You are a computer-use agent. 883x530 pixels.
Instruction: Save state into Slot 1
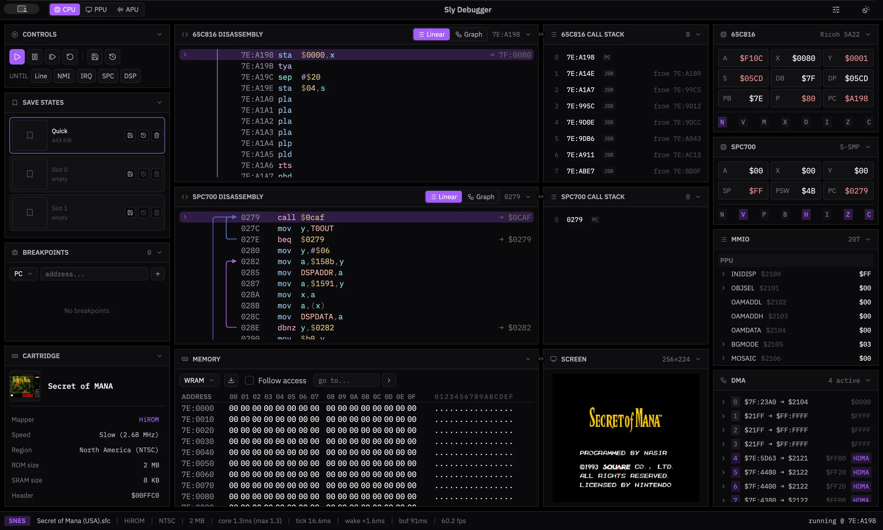pyautogui.click(x=130, y=212)
